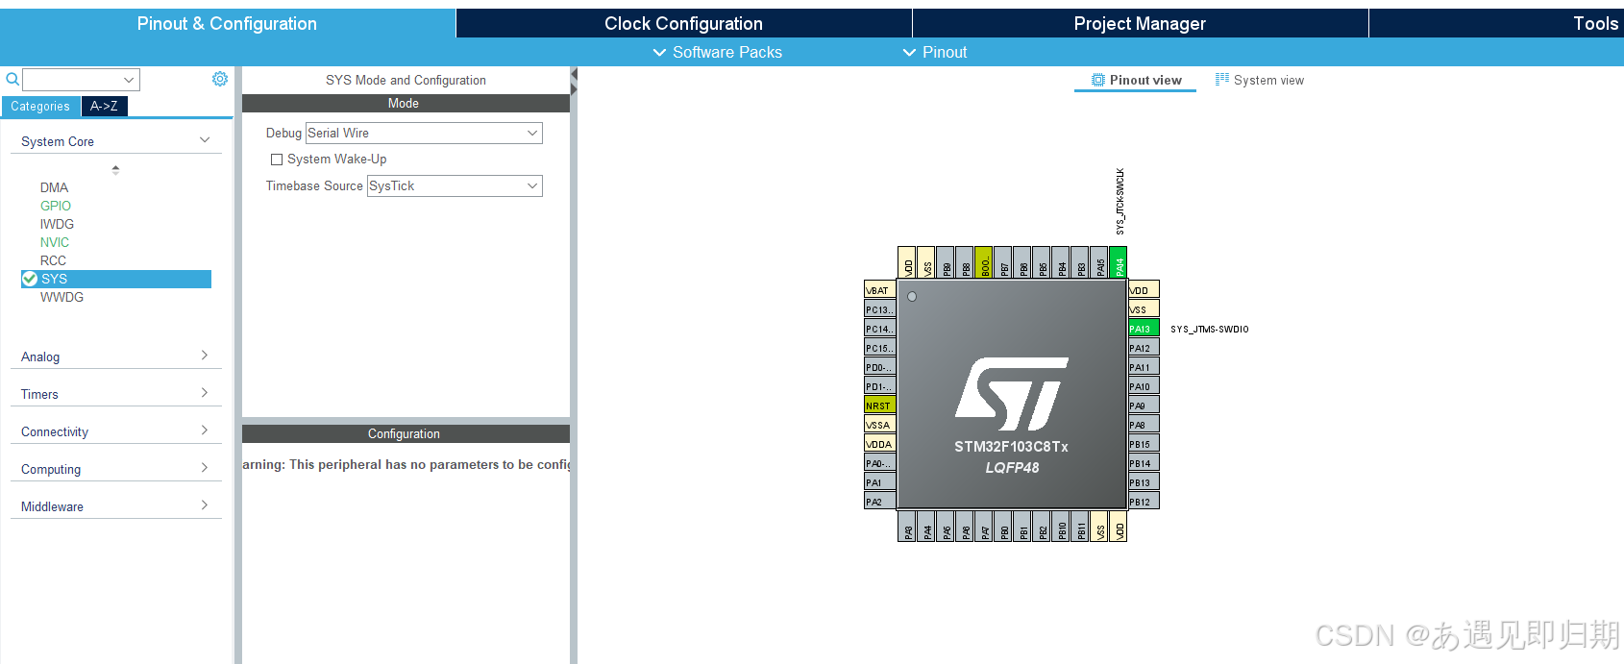Image resolution: width=1624 pixels, height=664 pixels.
Task: Click the PA1 pin on the chip
Action: pos(880,482)
